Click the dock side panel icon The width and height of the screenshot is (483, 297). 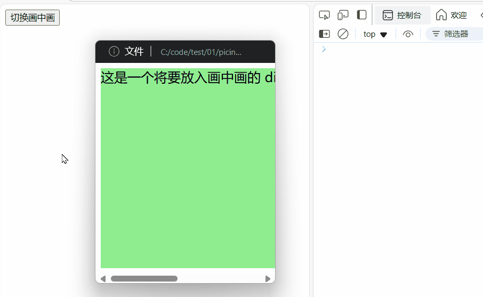(361, 15)
